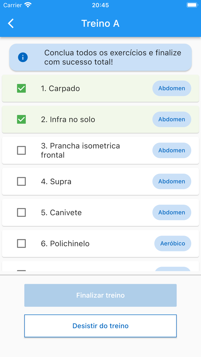
Task: Select the Abdomen label on Supra row
Action: tap(171, 181)
